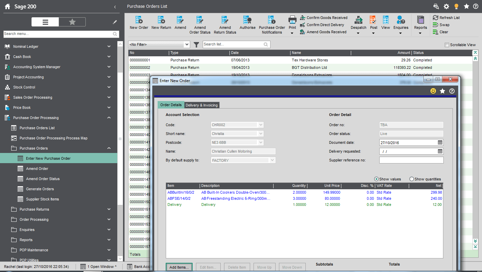Click the Clear toolbar item
This screenshot has height=272, width=482.
point(440,32)
